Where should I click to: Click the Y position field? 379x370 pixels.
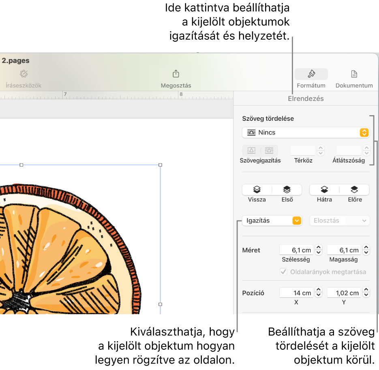point(344,293)
